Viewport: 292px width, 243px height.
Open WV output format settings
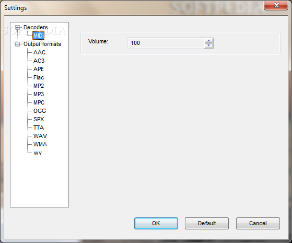pos(38,153)
